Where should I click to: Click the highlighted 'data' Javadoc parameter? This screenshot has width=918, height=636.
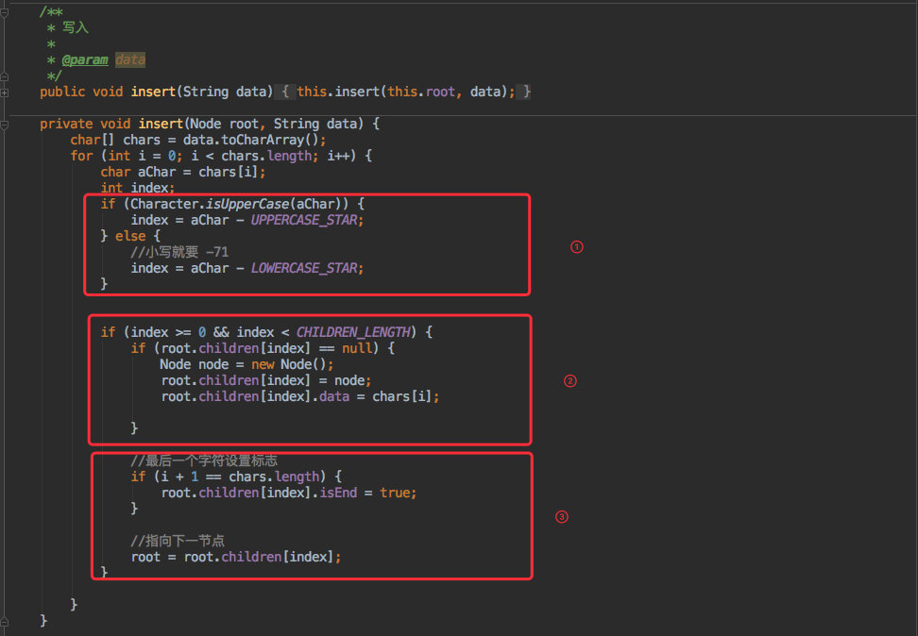[x=130, y=59]
